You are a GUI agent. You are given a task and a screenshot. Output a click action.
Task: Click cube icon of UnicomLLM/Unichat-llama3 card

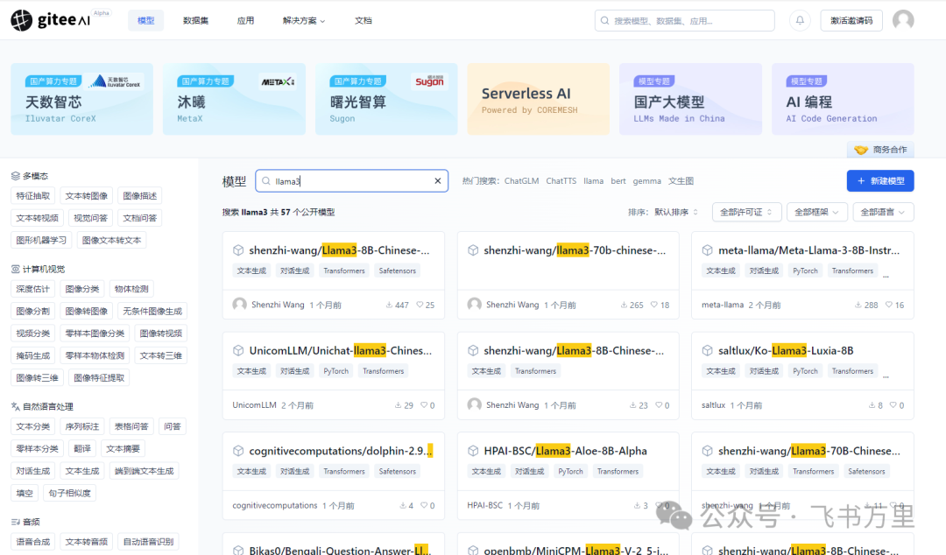238,350
